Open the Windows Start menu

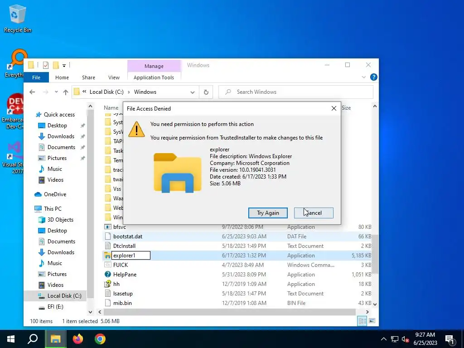click(x=11, y=339)
